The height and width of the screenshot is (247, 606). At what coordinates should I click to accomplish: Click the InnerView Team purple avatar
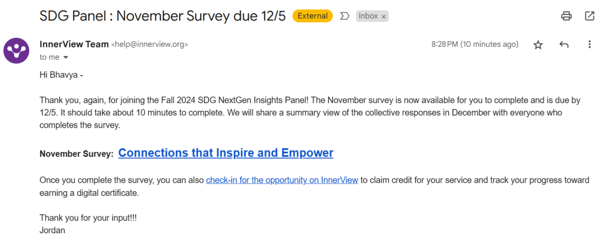(16, 51)
